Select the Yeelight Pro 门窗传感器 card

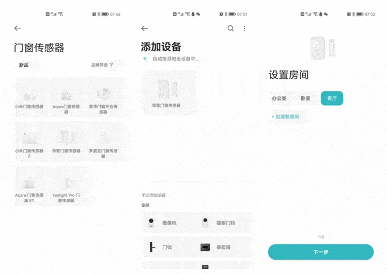tap(66, 186)
